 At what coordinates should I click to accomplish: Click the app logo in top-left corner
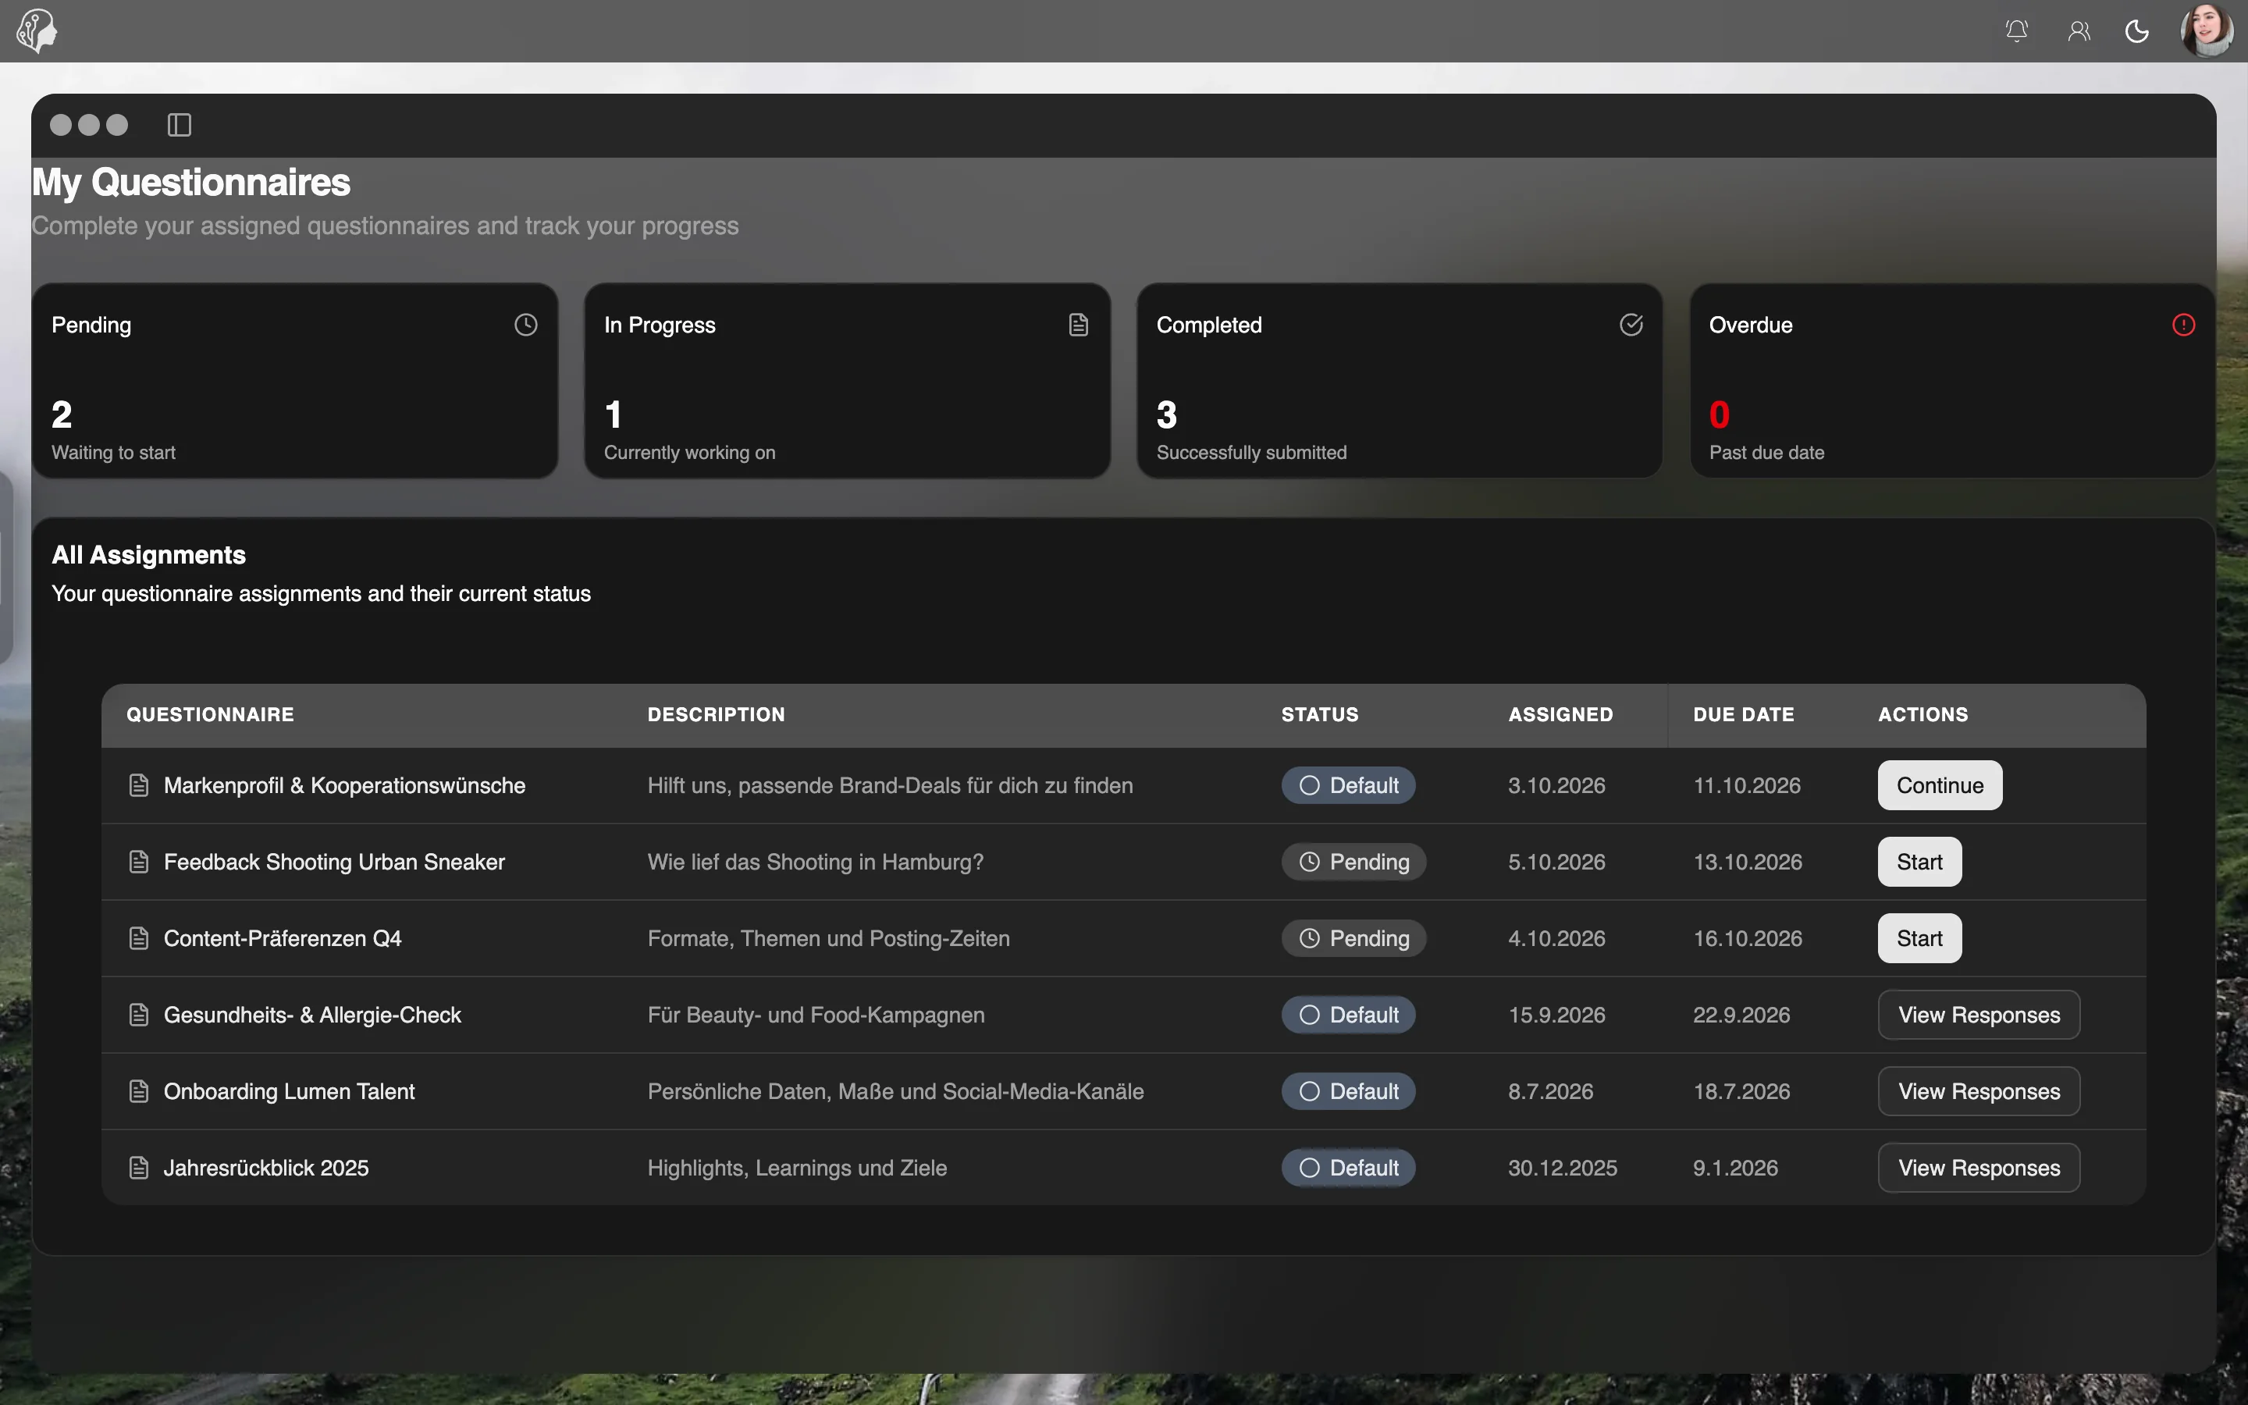click(37, 30)
